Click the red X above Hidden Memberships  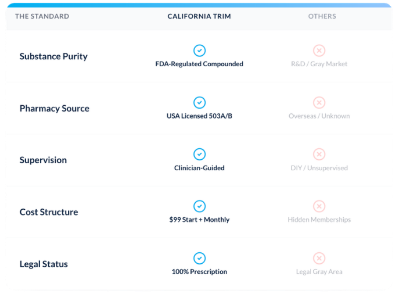pos(319,206)
